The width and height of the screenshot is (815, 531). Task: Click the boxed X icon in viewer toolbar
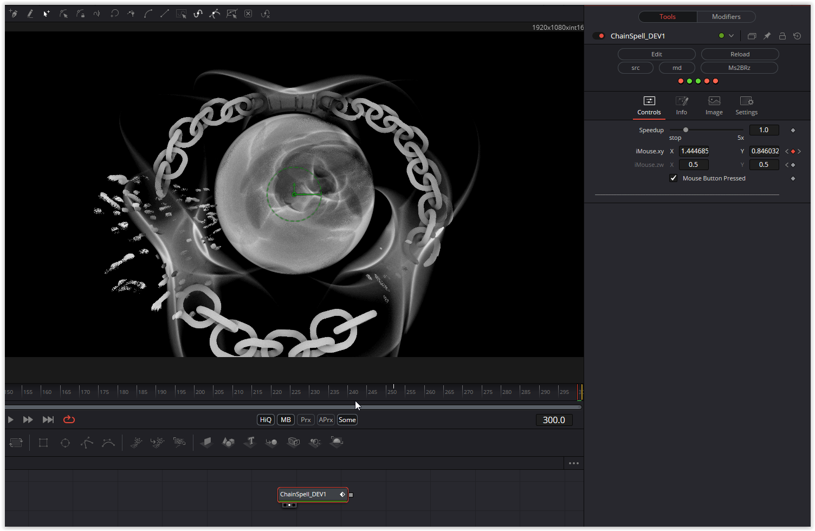point(248,14)
